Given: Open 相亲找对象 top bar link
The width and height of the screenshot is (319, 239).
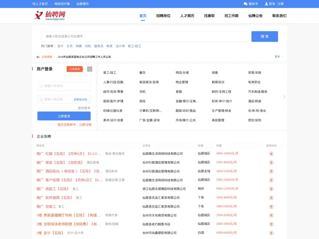Looking at the screenshot, I should point(62,4).
